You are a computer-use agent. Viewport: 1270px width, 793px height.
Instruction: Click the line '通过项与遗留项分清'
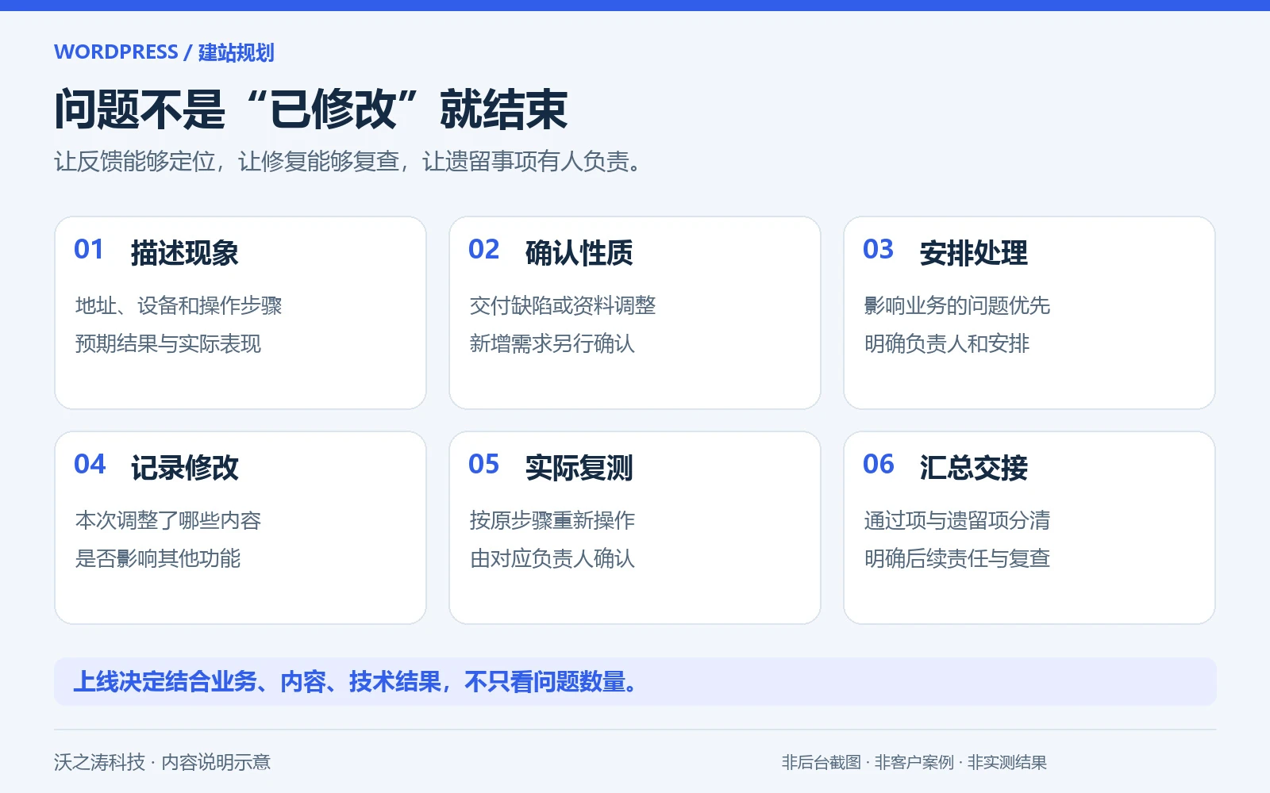[957, 520]
